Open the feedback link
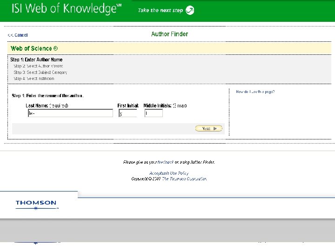The height and width of the screenshot is (251, 335). click(165, 162)
